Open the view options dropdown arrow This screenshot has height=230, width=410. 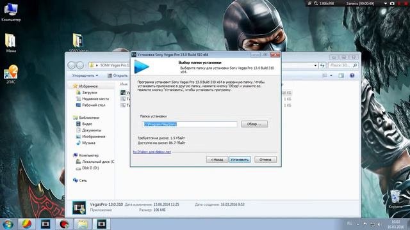331,75
